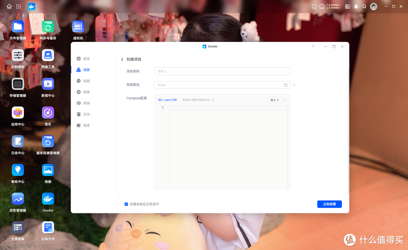Select the Docker icon in top taskbar
Viewport: 408px width, 250px height.
coord(31,6)
